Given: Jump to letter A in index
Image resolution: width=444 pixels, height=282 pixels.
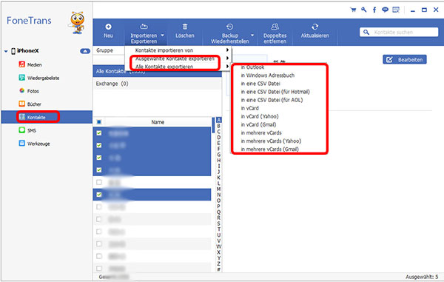Looking at the screenshot, I should point(218,120).
